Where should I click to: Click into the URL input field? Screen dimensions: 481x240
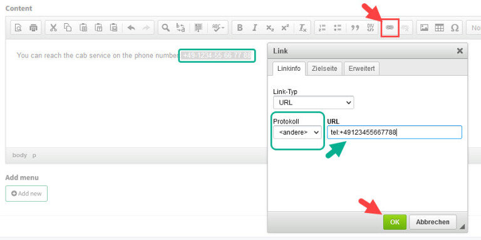tap(395, 132)
